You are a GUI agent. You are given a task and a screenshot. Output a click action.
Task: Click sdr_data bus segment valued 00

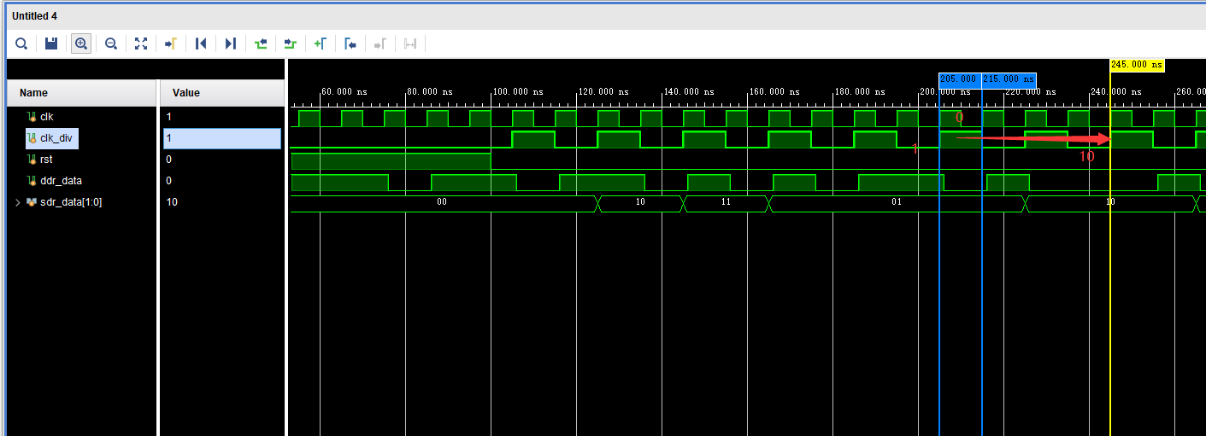point(443,203)
